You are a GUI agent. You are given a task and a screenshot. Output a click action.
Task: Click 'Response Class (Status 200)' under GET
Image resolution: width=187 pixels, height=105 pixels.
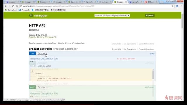tap(44, 59)
